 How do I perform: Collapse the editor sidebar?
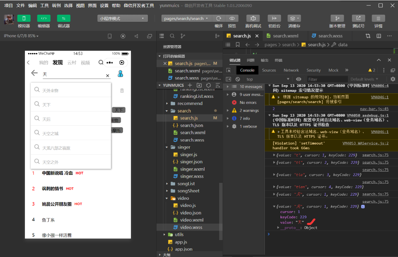[218, 36]
